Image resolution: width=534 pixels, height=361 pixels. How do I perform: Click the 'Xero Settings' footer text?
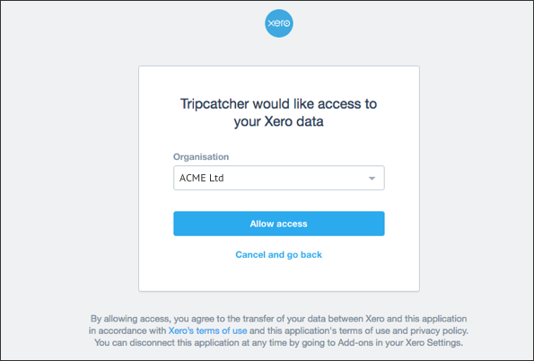pyautogui.click(x=433, y=343)
